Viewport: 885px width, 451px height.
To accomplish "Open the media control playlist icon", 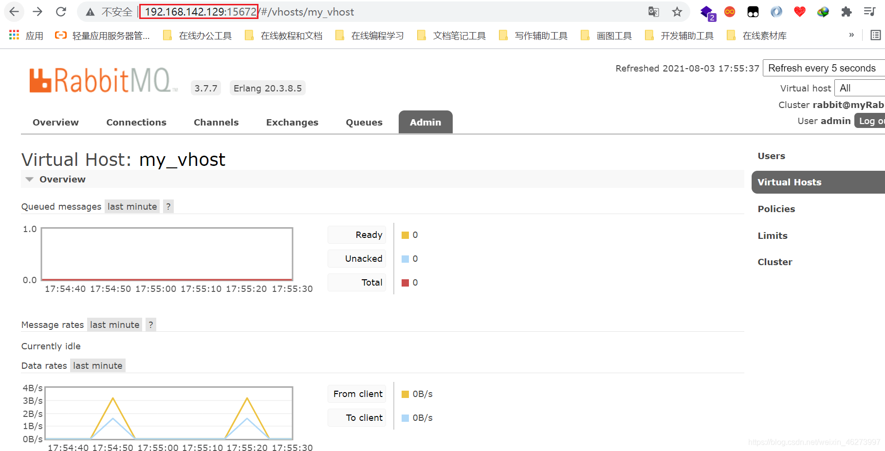I will click(x=870, y=12).
